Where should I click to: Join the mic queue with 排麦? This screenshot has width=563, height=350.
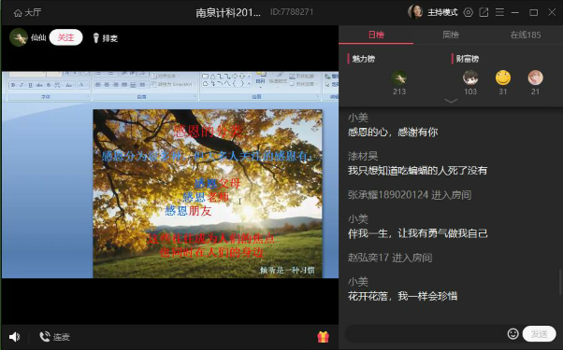[x=105, y=38]
